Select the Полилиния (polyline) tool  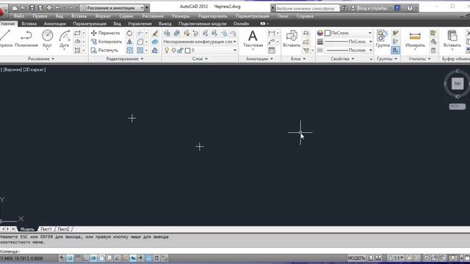[26, 39]
